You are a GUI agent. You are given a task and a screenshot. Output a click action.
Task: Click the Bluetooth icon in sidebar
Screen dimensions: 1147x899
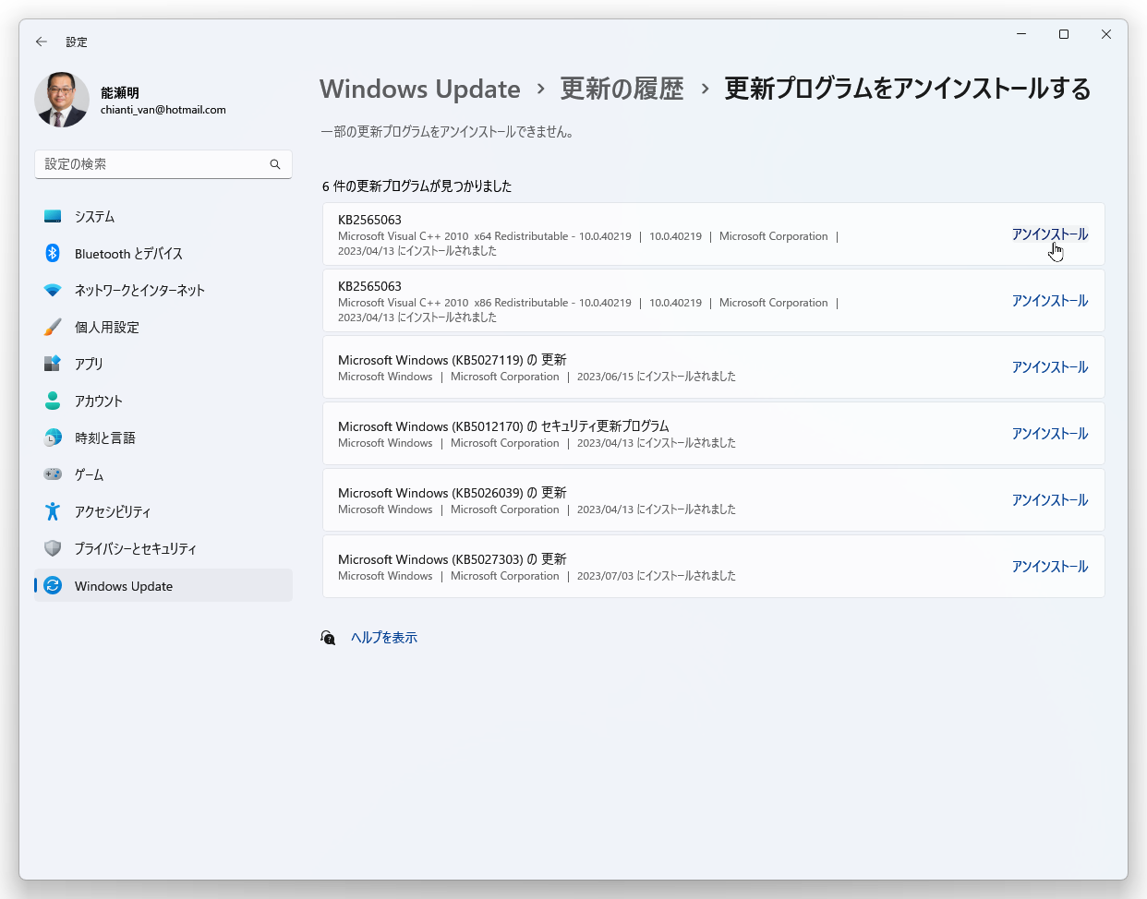[x=53, y=253]
